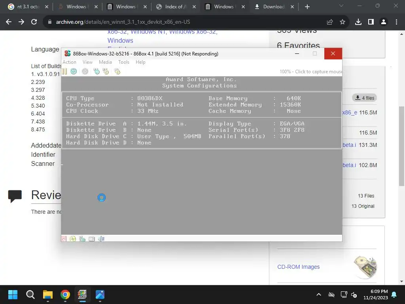
Task: Open 86Box settings gear icon
Action: pos(117,71)
